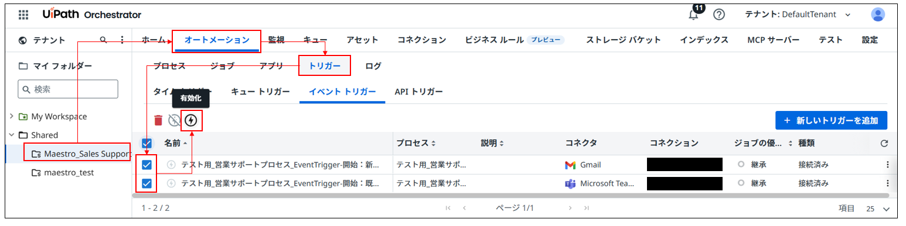Screen dimensions: 906x226
Task: Open the app launcher grid icon
Action: coord(23,15)
